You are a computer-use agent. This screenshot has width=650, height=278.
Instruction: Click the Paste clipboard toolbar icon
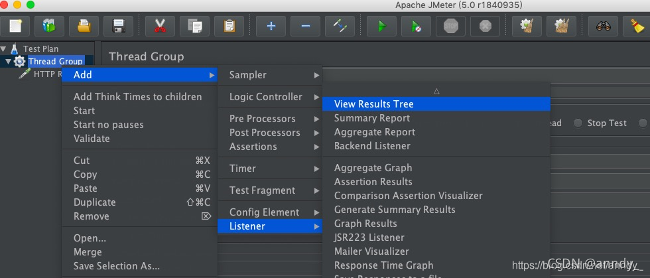tap(229, 26)
